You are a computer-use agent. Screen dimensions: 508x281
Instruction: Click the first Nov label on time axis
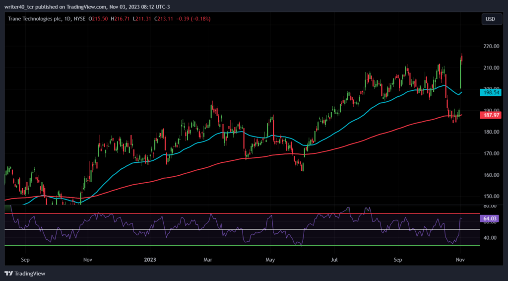click(88, 260)
